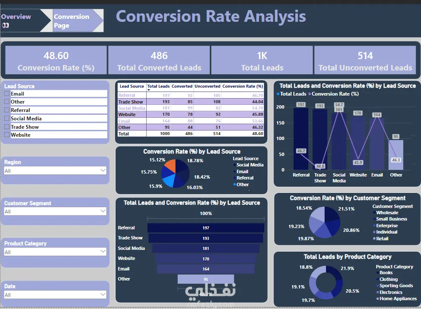Click Enterprise legend item in segment chart

coord(385,226)
